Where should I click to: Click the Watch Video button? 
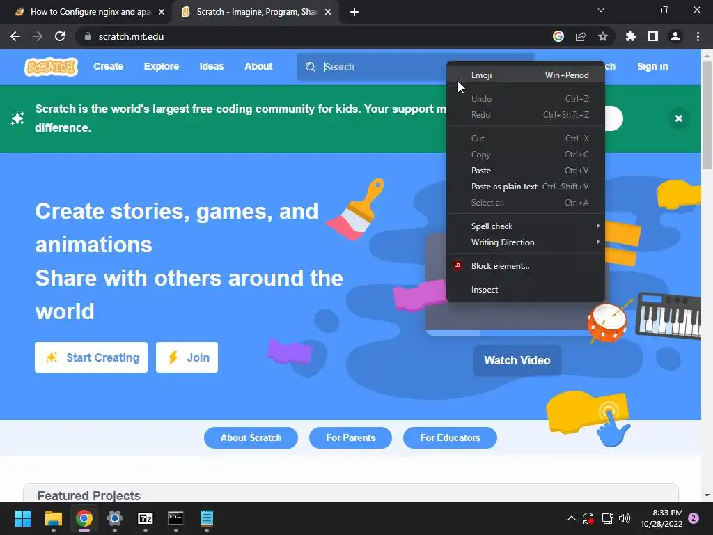517,360
